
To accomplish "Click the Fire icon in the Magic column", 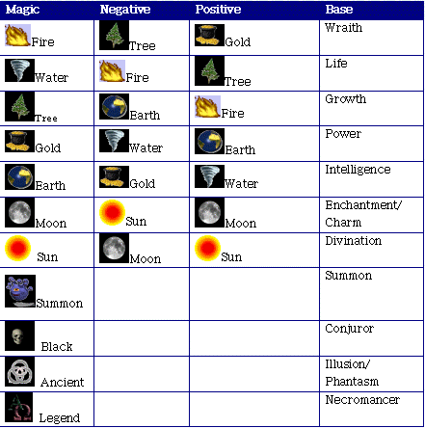I will (x=18, y=36).
